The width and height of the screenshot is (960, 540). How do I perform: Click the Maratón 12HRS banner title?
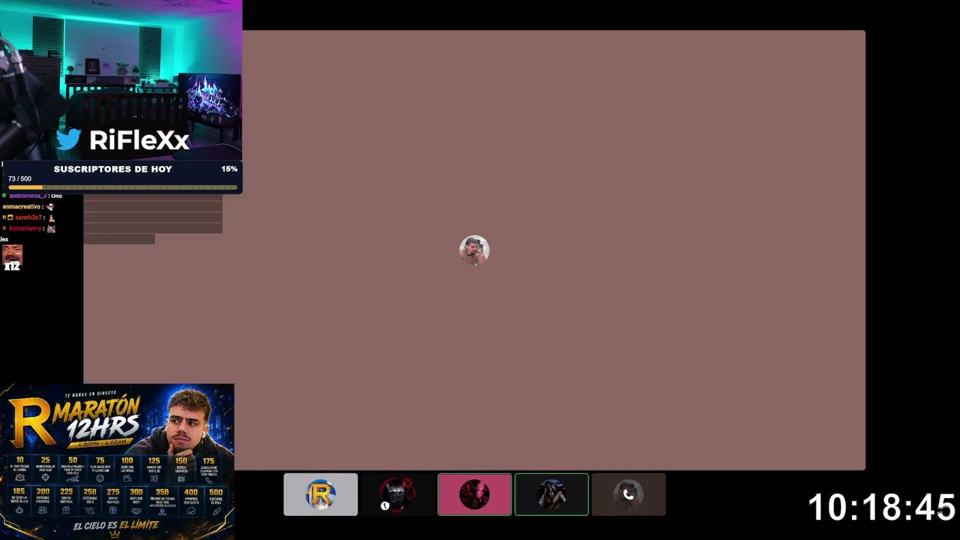pyautogui.click(x=96, y=417)
